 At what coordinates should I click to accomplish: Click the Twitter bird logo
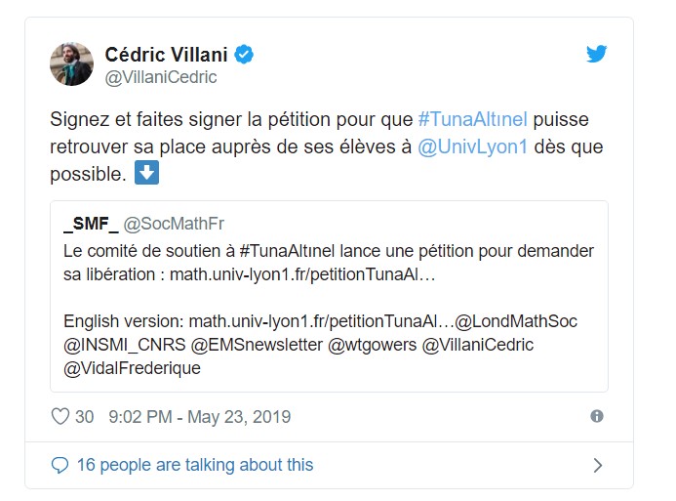tap(596, 55)
